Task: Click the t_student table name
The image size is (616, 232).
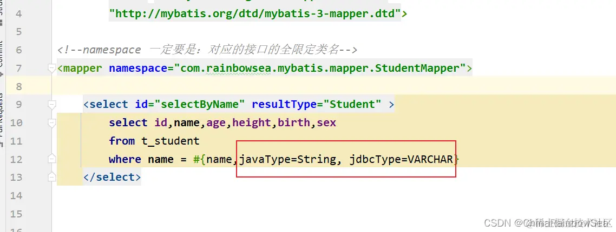Action: click(171, 141)
